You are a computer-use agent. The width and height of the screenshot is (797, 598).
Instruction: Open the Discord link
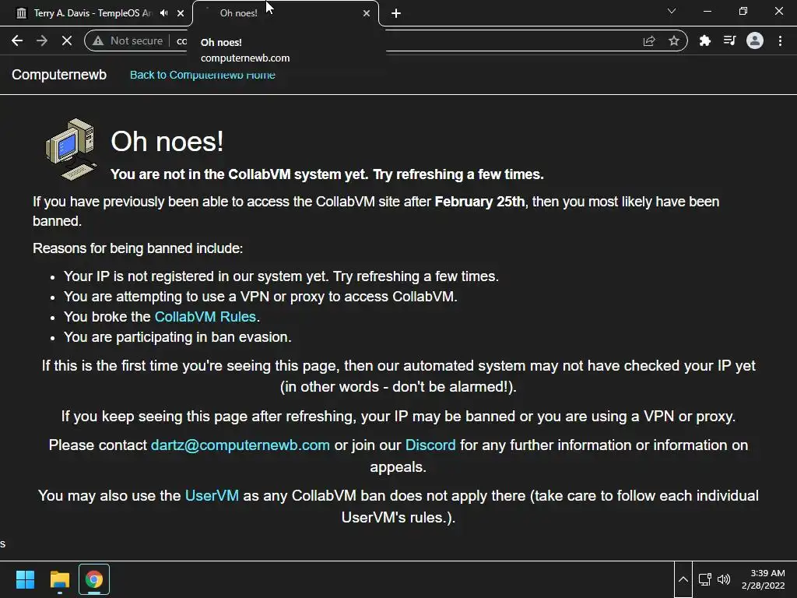pos(430,445)
